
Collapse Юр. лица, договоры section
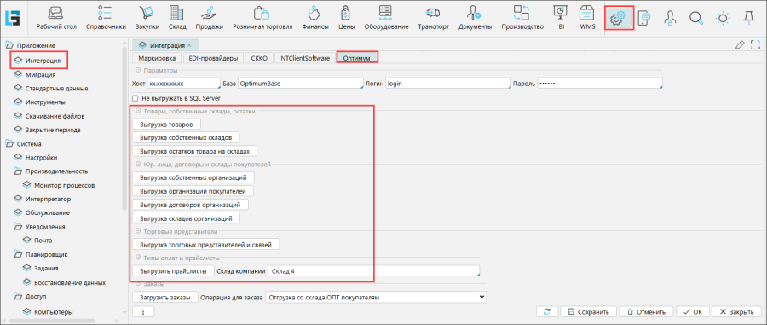point(138,164)
